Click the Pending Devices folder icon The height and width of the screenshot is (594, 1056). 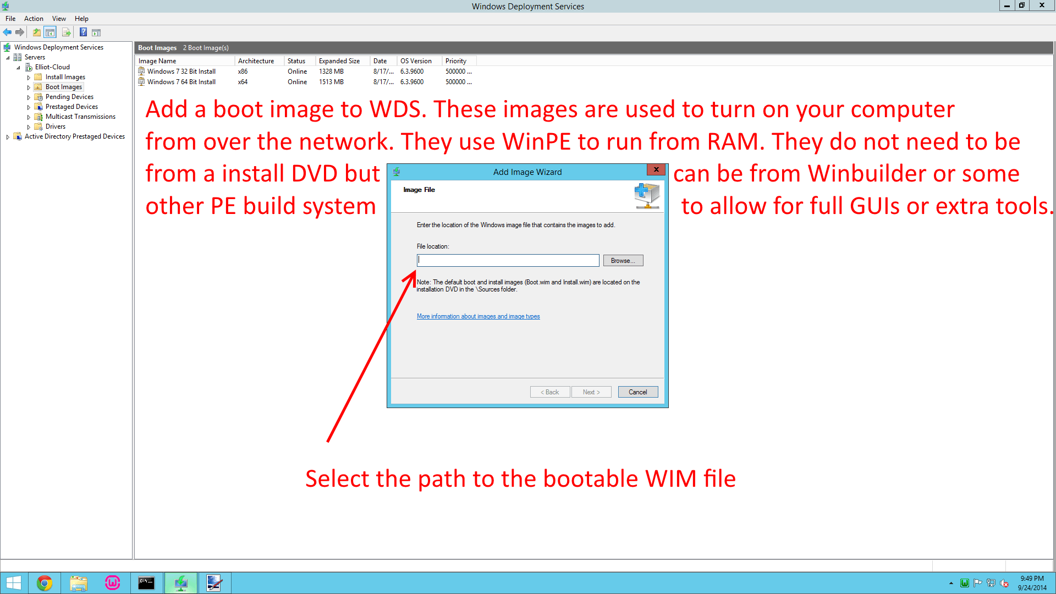(40, 96)
